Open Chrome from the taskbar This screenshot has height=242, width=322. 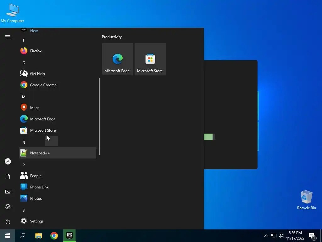54,236
